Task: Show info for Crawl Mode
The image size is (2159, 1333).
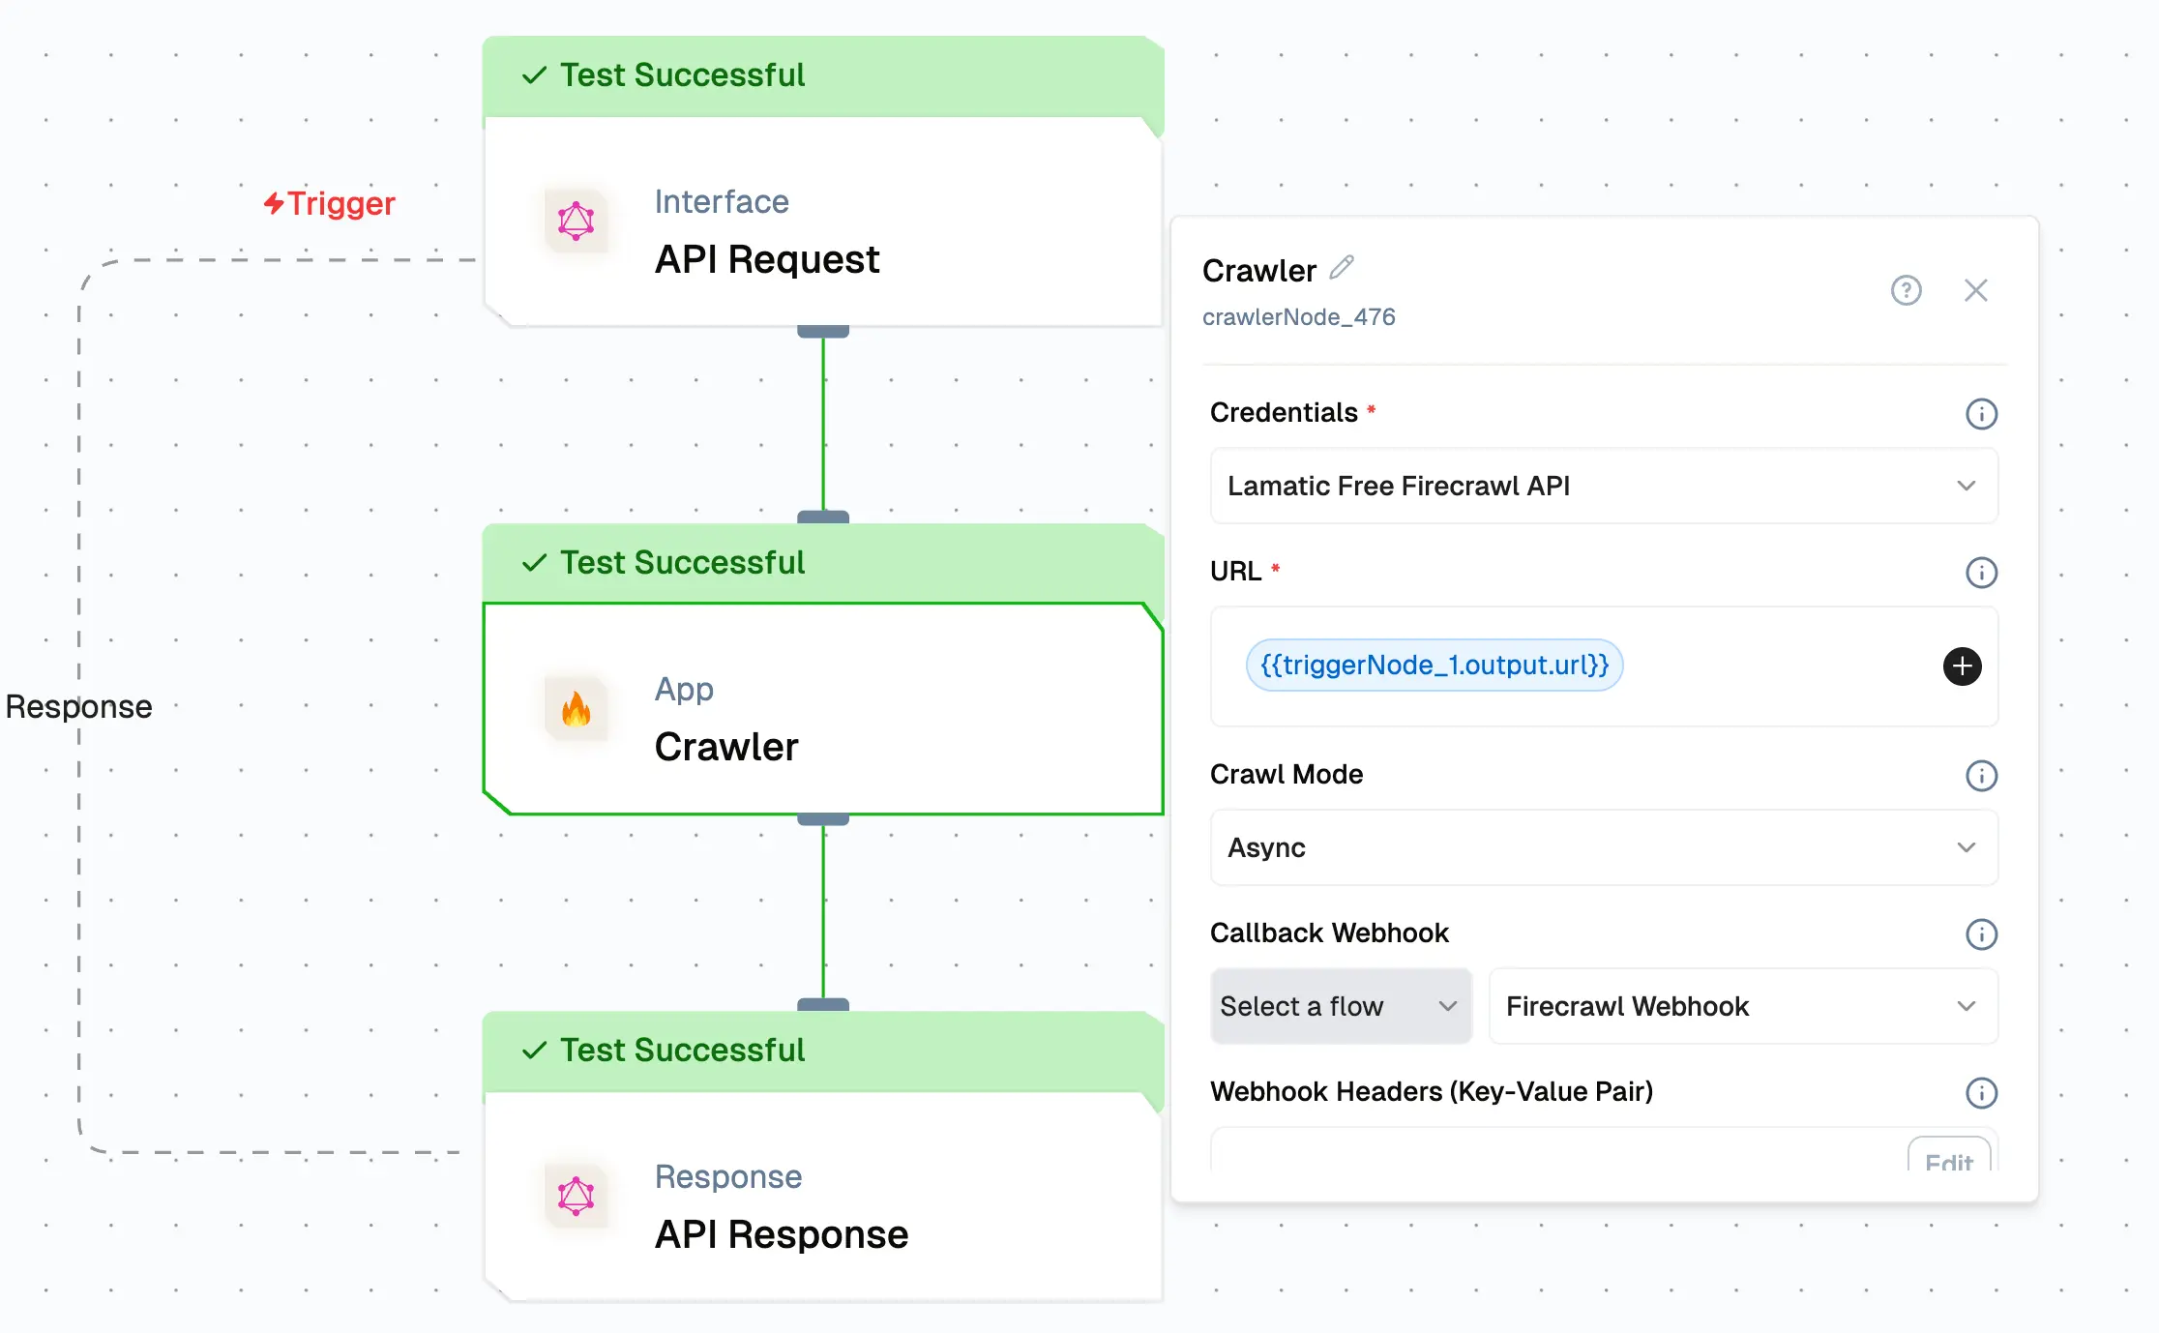Action: click(1981, 776)
